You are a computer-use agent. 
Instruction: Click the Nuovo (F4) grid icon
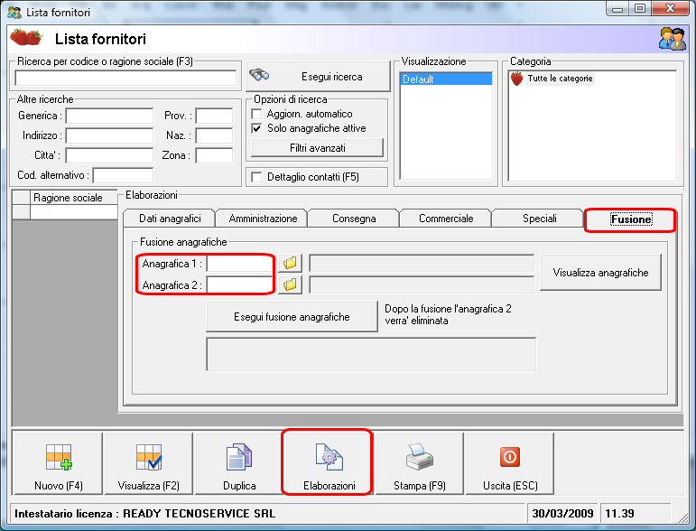point(59,457)
